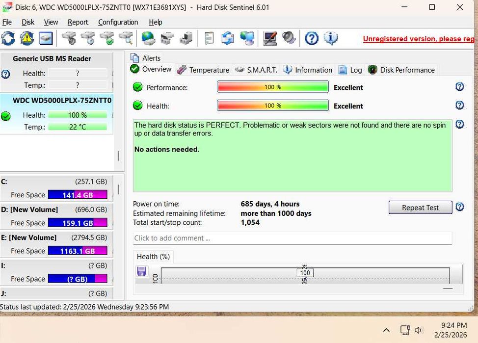This screenshot has width=478, height=343.
Task: Switch to the Log tab
Action: 350,70
